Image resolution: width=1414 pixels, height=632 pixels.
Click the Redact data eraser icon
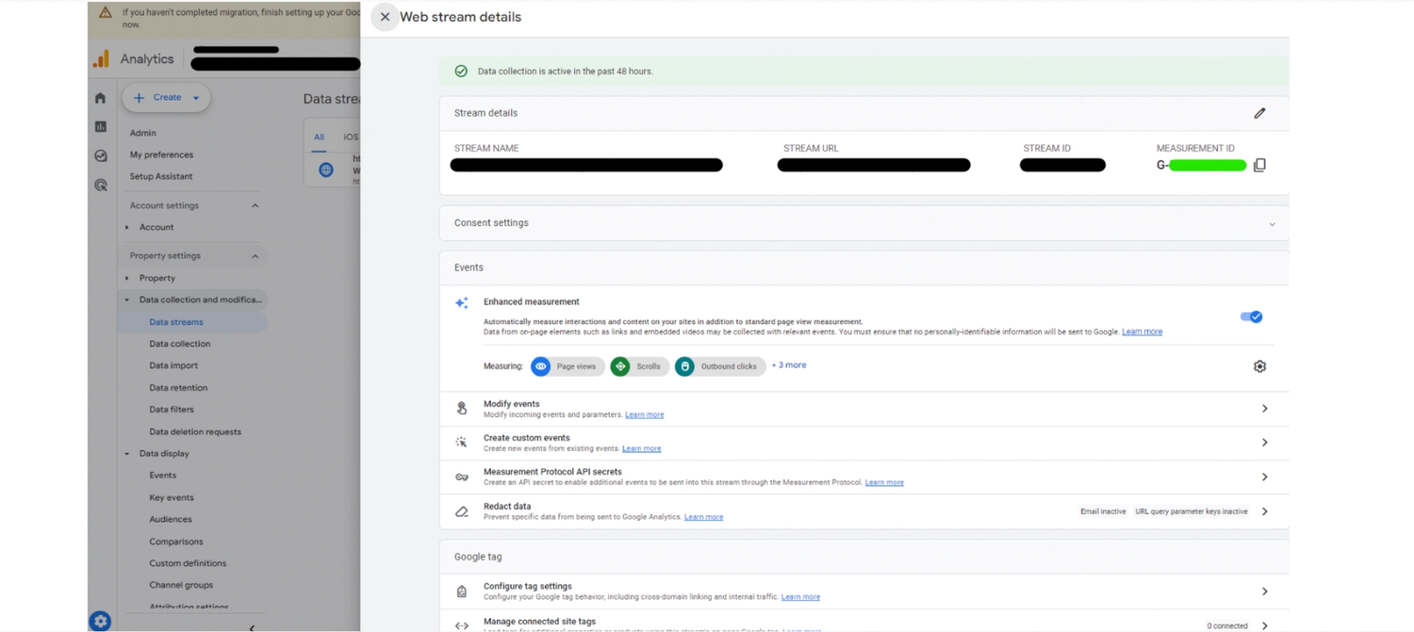click(461, 510)
